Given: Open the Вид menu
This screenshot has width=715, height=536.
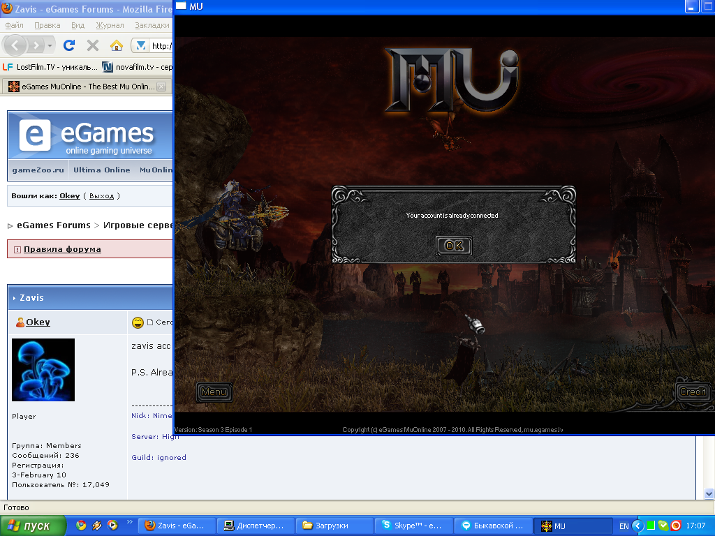Looking at the screenshot, I should click(78, 25).
